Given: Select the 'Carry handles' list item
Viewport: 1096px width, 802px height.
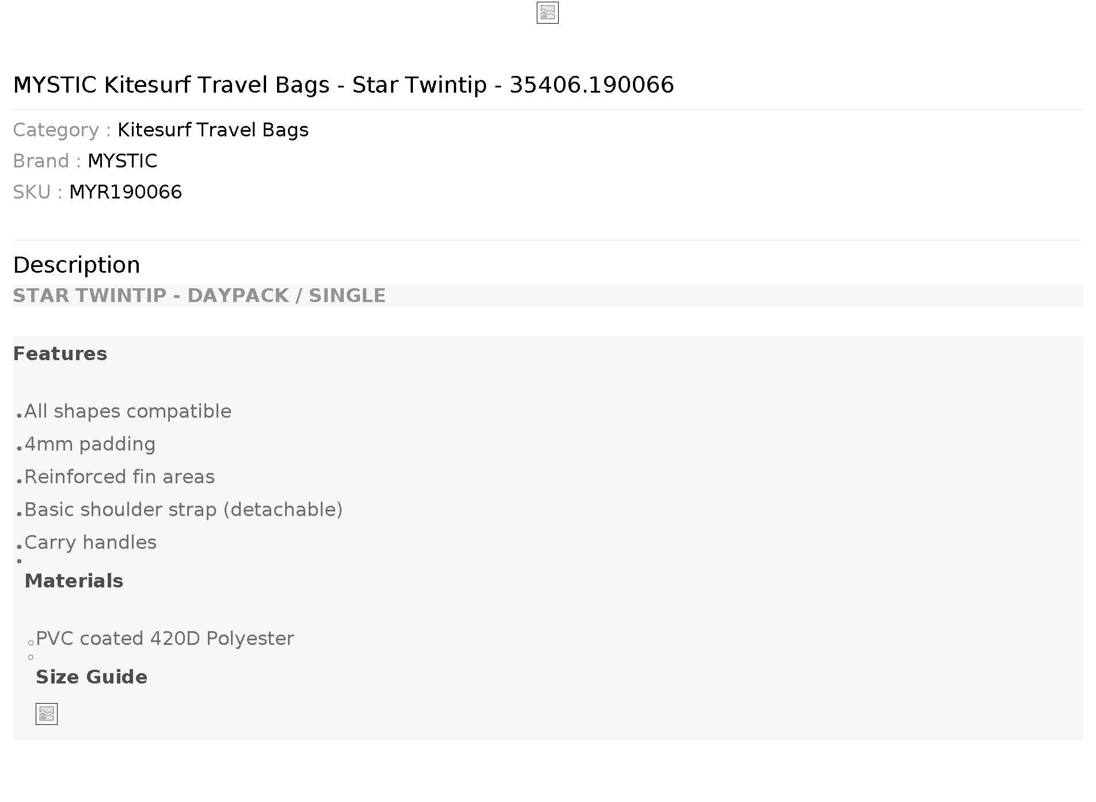Looking at the screenshot, I should [x=90, y=543].
